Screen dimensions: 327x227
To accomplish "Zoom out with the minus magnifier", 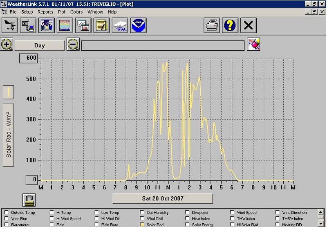I will [x=73, y=44].
